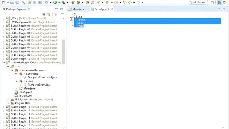
Task: Click the Previous Annotation arrow icon
Action: click(116, 3)
